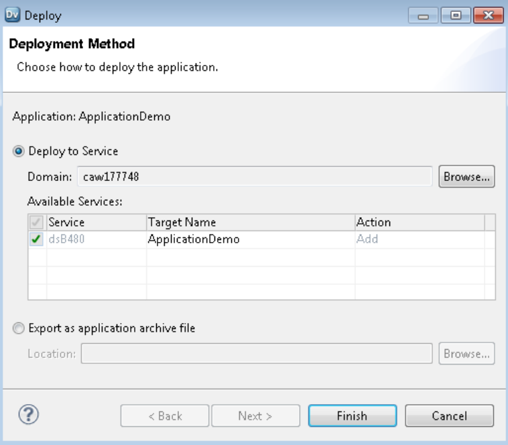The image size is (508, 445).
Task: Select the Deploy to Service radio option
Action: point(18,151)
